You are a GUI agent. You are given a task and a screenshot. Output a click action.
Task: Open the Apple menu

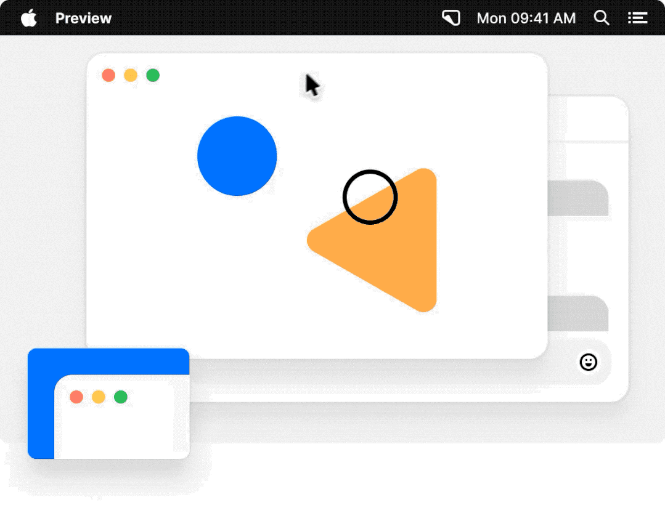point(27,17)
